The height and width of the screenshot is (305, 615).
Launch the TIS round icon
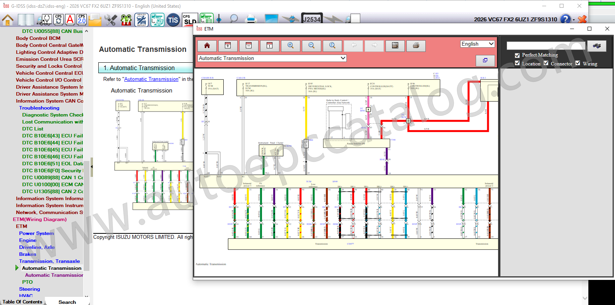173,20
